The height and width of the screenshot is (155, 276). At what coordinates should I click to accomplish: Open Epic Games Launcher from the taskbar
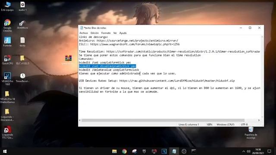point(144,151)
